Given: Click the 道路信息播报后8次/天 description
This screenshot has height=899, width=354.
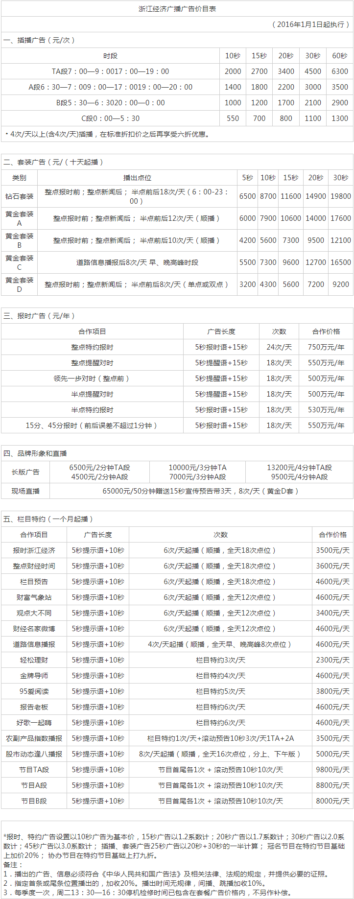Looking at the screenshot, I should [x=137, y=262].
